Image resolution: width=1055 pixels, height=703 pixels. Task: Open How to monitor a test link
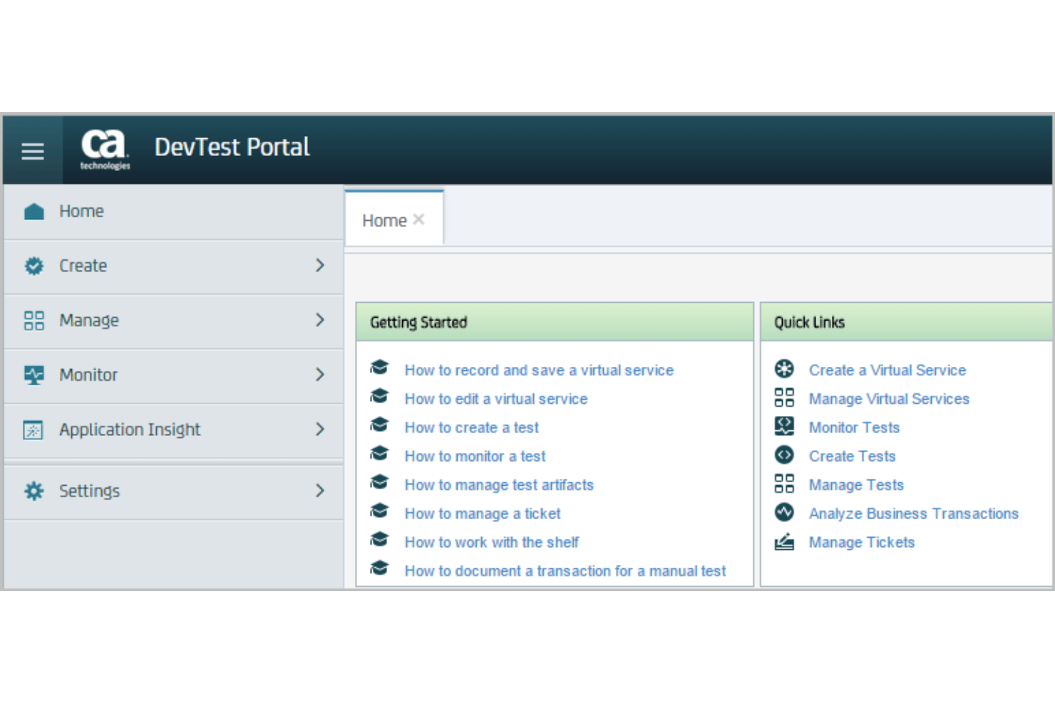(475, 456)
